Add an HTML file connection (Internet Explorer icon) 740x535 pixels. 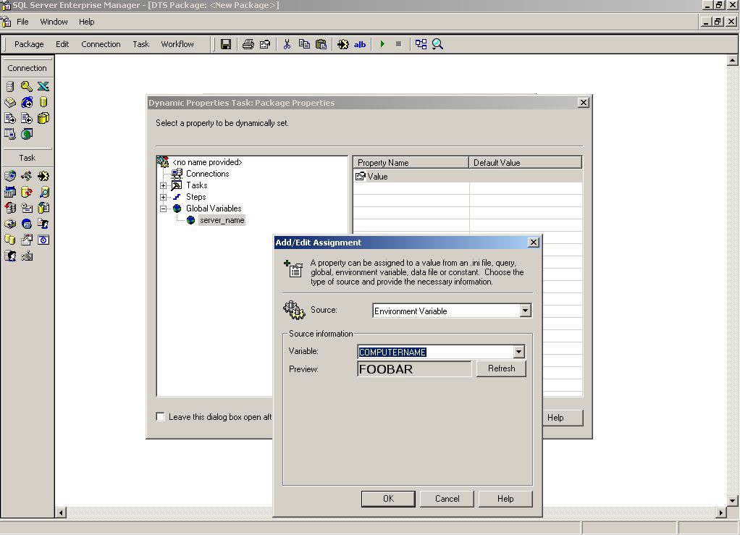tap(26, 102)
